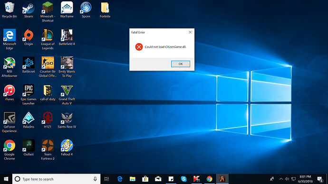The image size is (328, 184).
Task: Select the Paladins desktop icon
Action: pos(29,120)
